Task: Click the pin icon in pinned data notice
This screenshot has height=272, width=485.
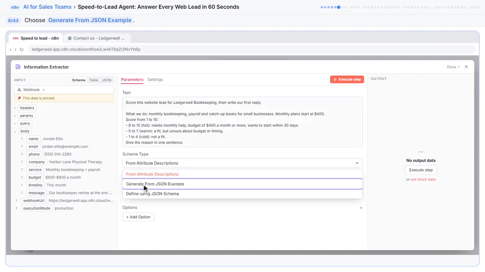Action: [x=19, y=98]
